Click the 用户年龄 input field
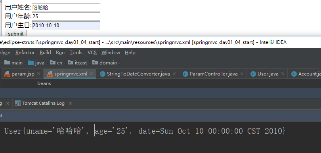This screenshot has height=153, width=321. coord(66,16)
